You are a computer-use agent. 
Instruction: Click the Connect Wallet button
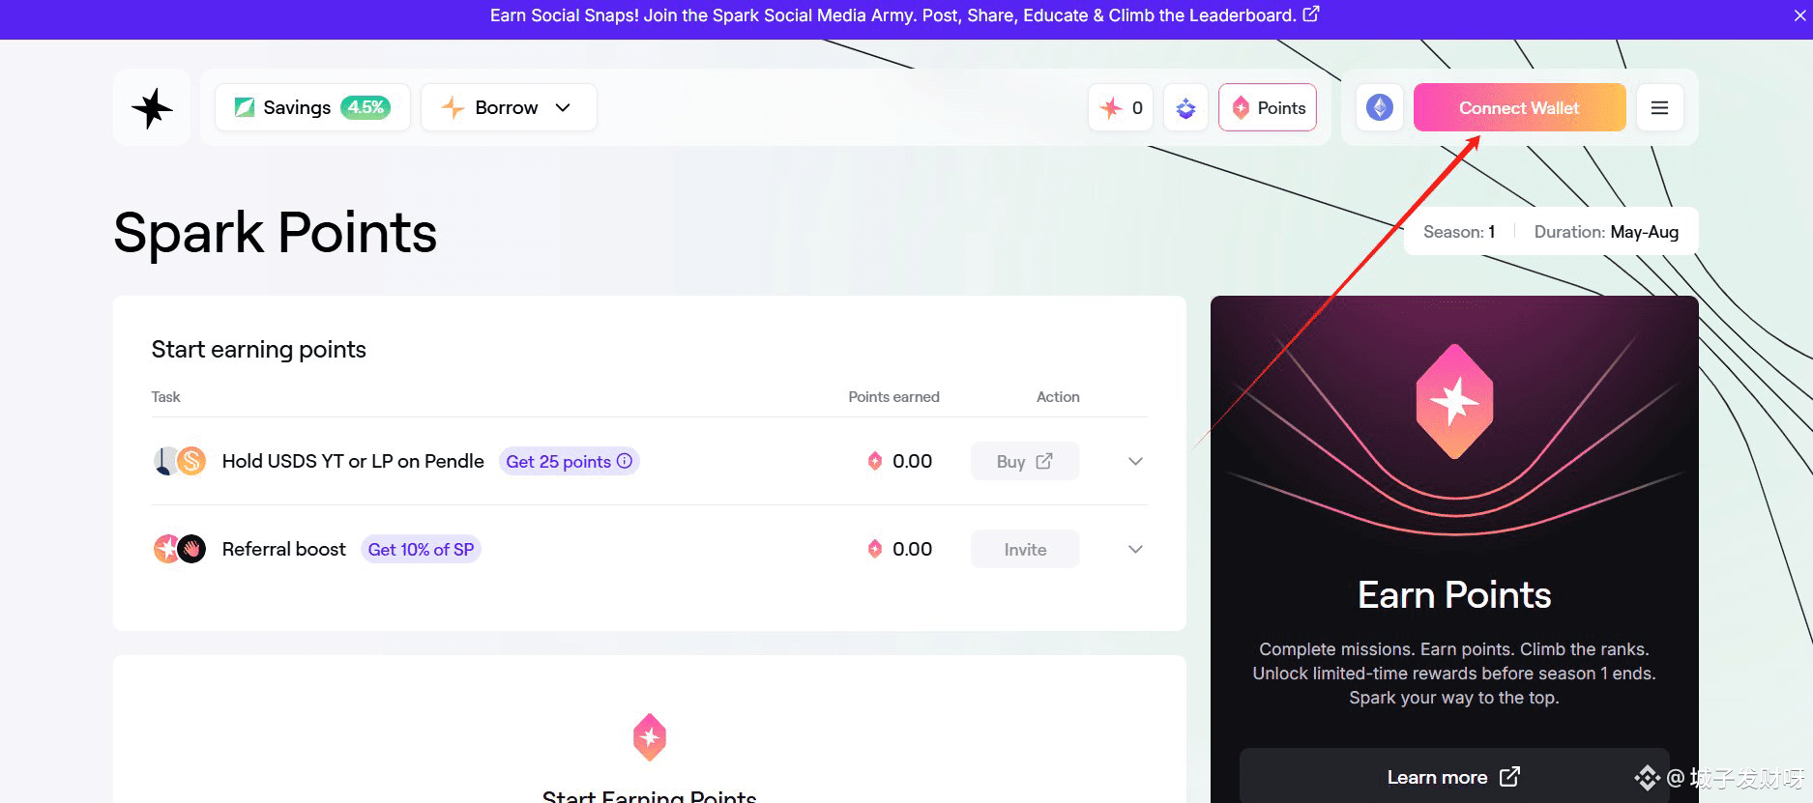(1519, 107)
